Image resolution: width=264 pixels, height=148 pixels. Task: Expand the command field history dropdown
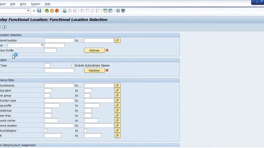pyautogui.click(x=28, y=11)
